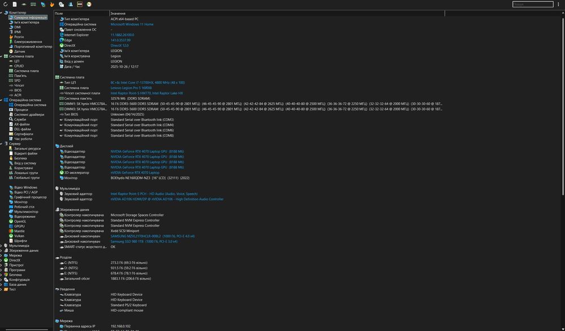This screenshot has height=331, width=565.
Task: Open Intel Core i7-13700HX CPU link
Action: coord(147,83)
